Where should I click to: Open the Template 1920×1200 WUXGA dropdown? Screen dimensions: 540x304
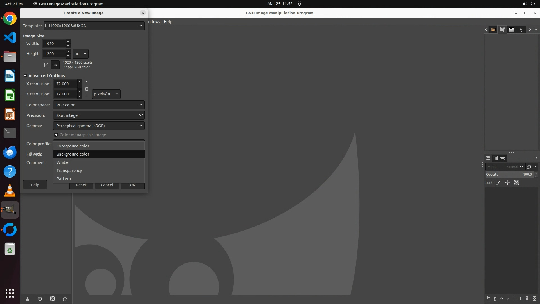(x=94, y=26)
